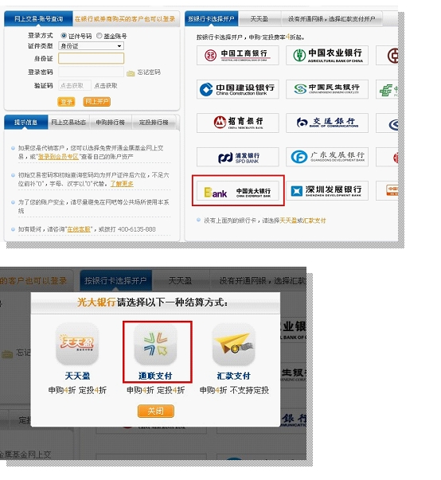Choose the 中国光大银行 logo
Viewport: 441px width, 480px height.
(x=237, y=191)
